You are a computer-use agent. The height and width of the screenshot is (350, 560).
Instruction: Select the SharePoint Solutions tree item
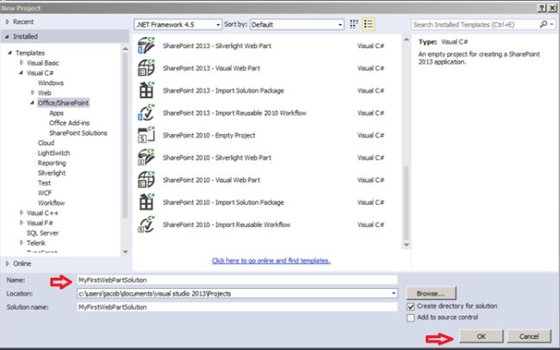point(78,133)
